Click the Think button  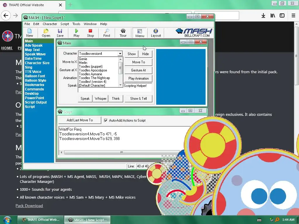tap(116, 99)
